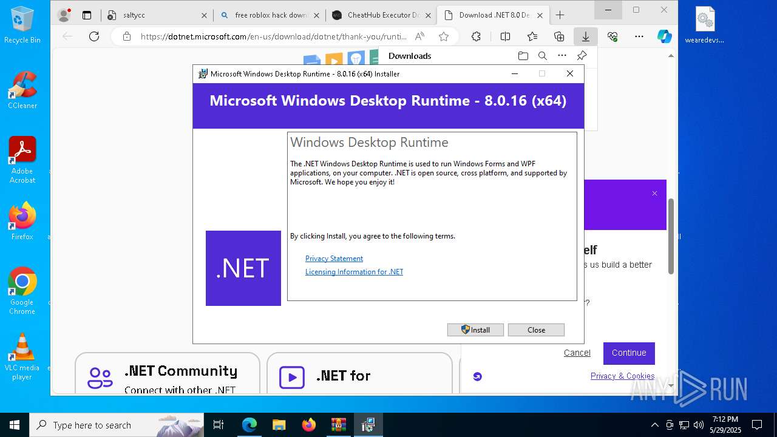Open VLC media player desktop shortcut
The height and width of the screenshot is (437, 777).
[22, 357]
